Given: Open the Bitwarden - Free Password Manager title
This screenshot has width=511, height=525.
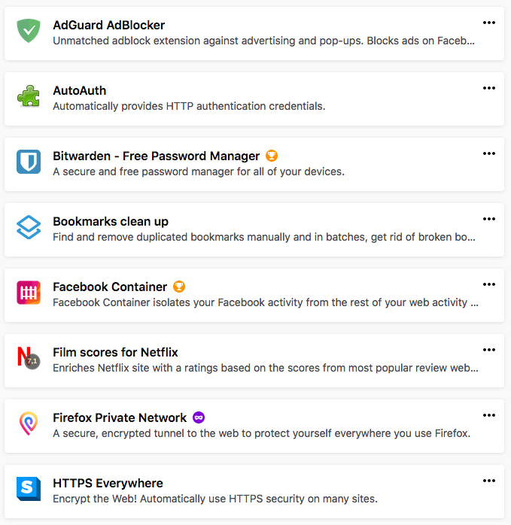Looking at the screenshot, I should point(156,156).
